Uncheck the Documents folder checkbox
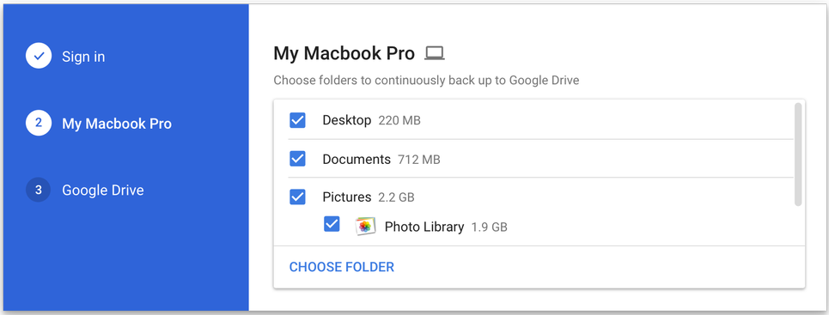This screenshot has height=315, width=829. (297, 159)
